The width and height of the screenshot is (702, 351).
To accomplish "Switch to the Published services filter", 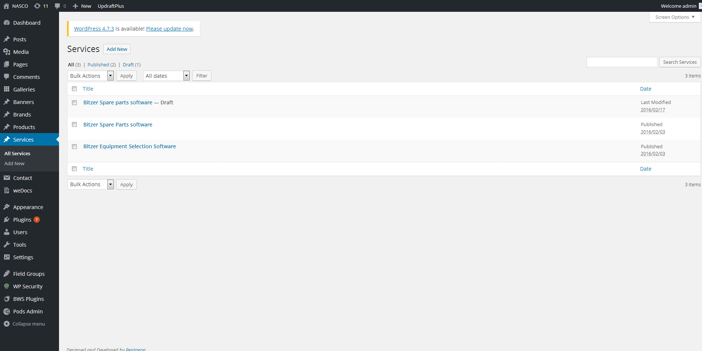I will tap(98, 65).
